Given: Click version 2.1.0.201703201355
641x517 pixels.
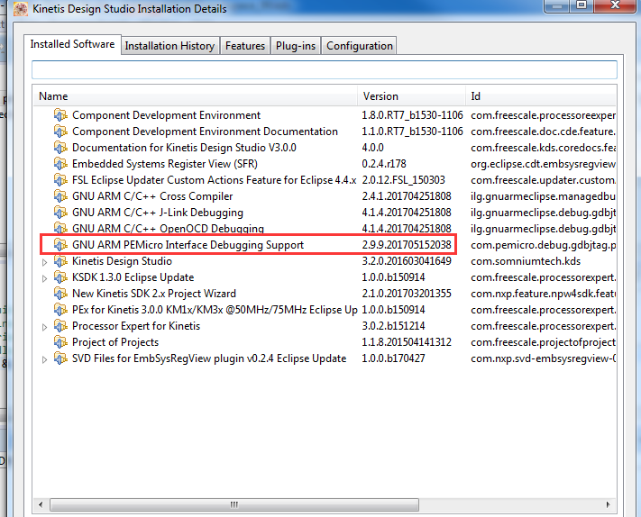Looking at the screenshot, I should tap(407, 294).
